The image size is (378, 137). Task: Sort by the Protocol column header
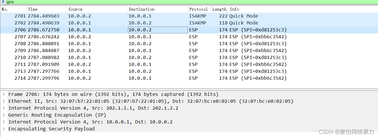200,9
